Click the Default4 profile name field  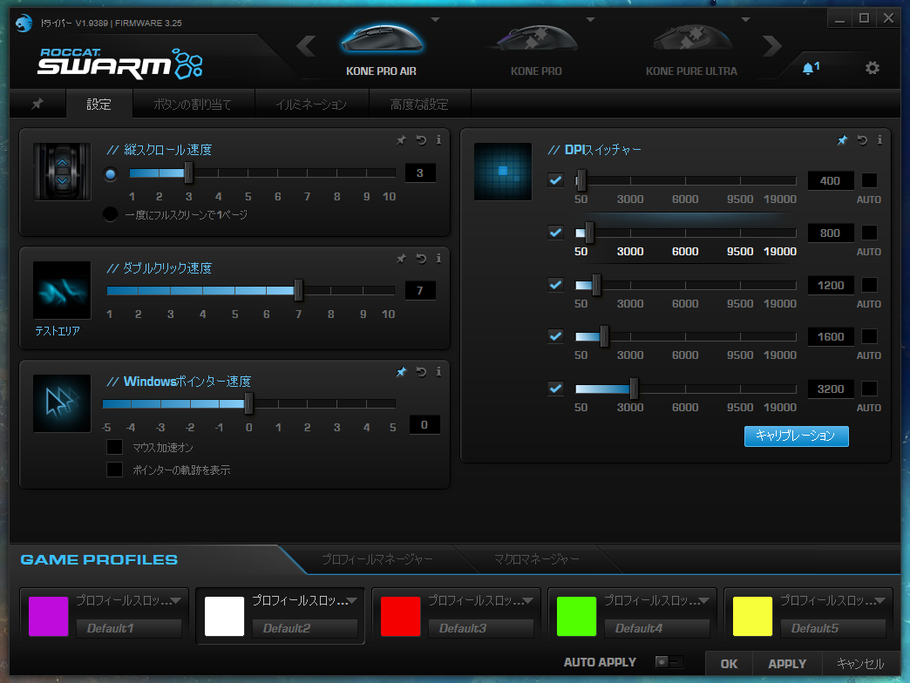tap(656, 628)
